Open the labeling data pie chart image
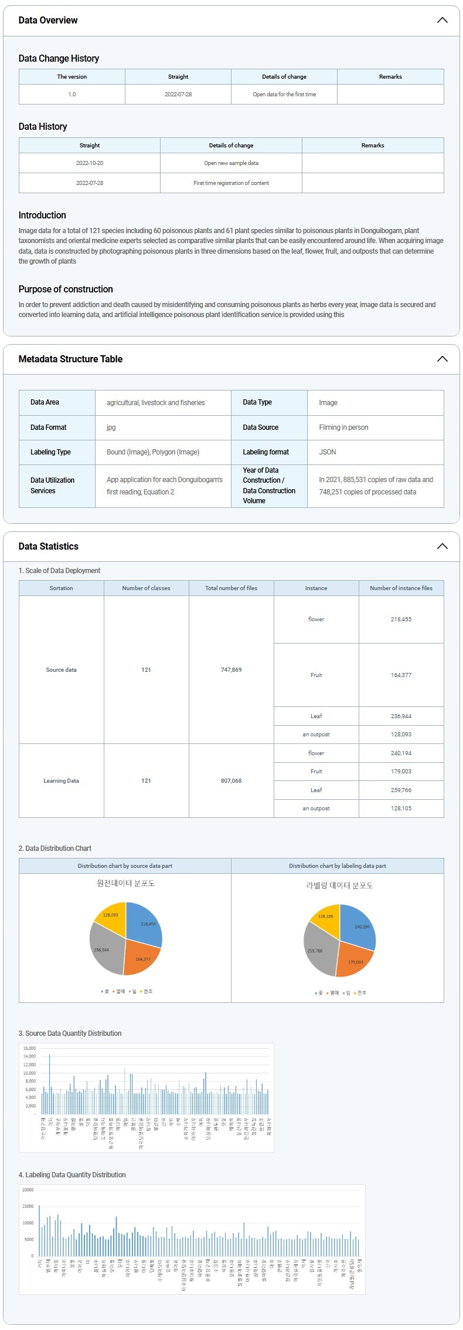The height and width of the screenshot is (1330, 463). click(339, 938)
